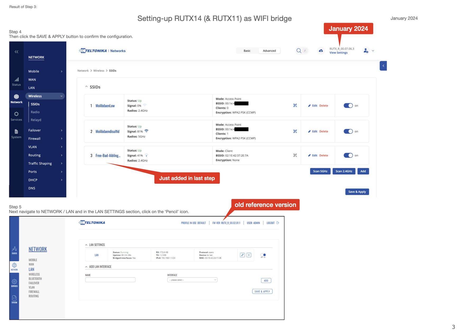Click SAVE & APPLY in old interface
Image resolution: width=460 pixels, height=333 pixels.
[x=262, y=292]
